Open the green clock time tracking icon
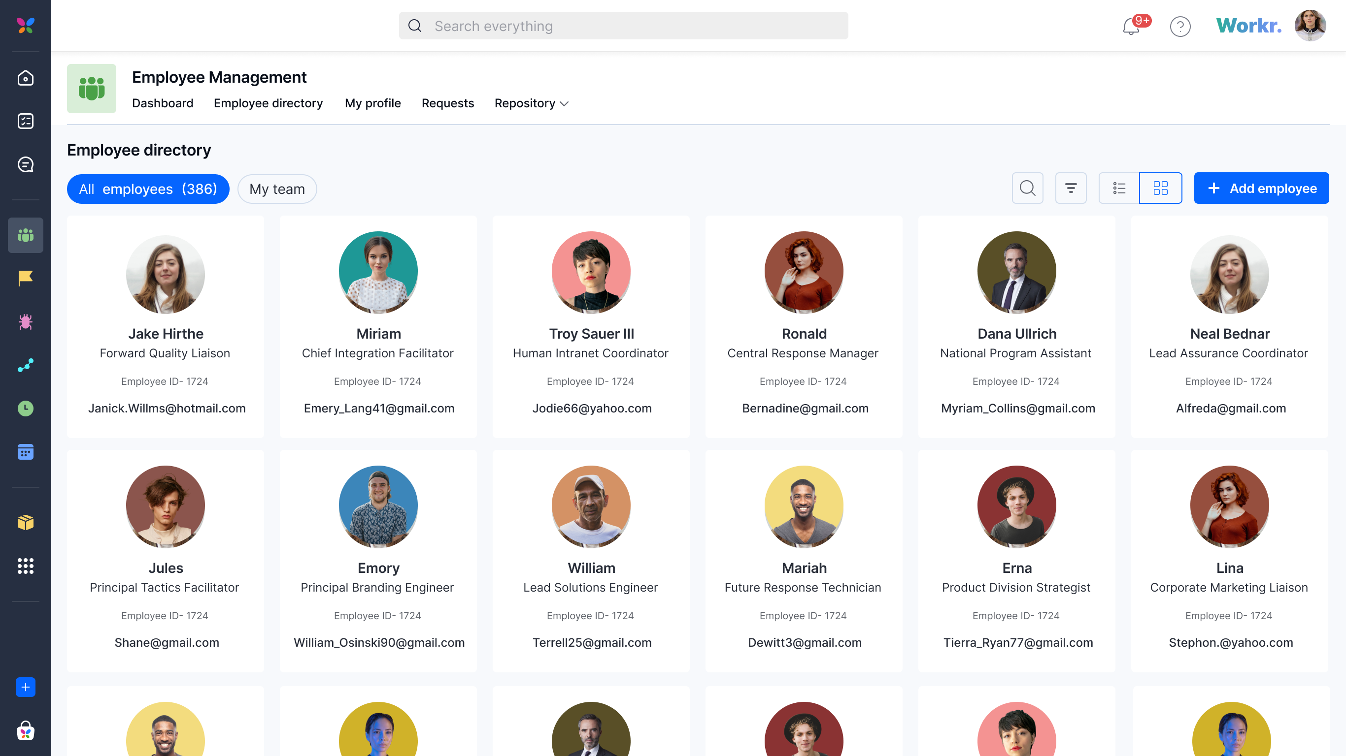The height and width of the screenshot is (756, 1346). 25,409
